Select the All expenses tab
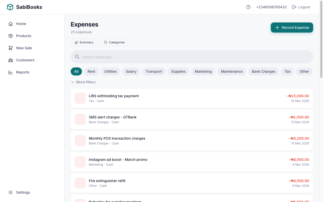The width and height of the screenshot is (323, 202). pyautogui.click(x=76, y=71)
